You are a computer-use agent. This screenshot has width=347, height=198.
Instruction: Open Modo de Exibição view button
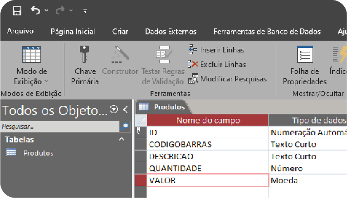32,65
